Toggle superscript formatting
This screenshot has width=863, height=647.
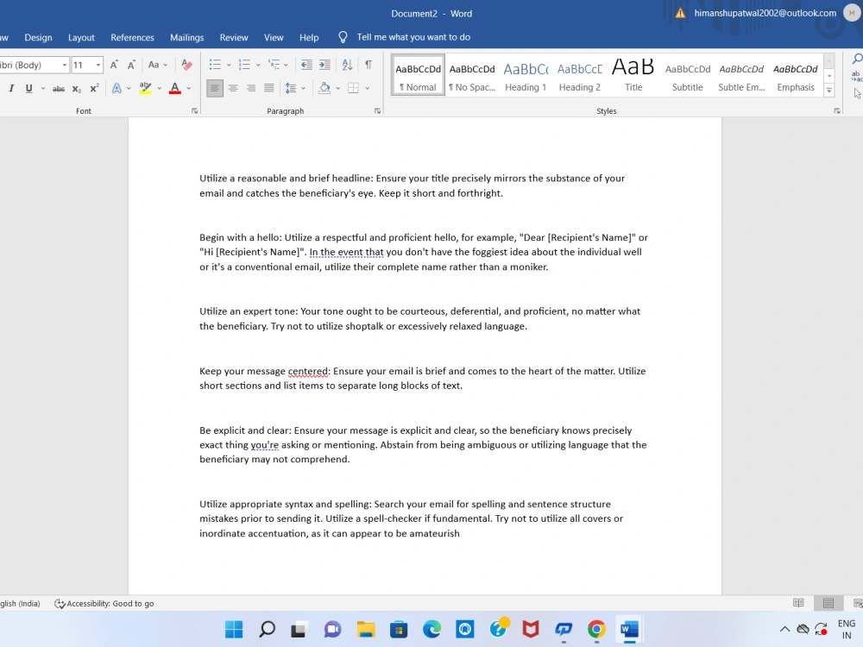click(x=94, y=88)
